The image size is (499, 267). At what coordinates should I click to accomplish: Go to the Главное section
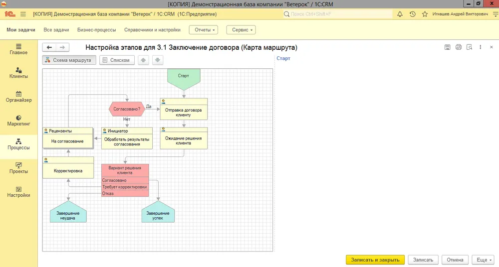click(18, 49)
